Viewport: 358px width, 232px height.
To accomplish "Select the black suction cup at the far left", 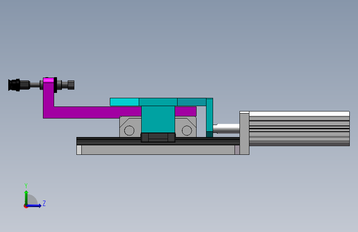I will tap(14, 85).
